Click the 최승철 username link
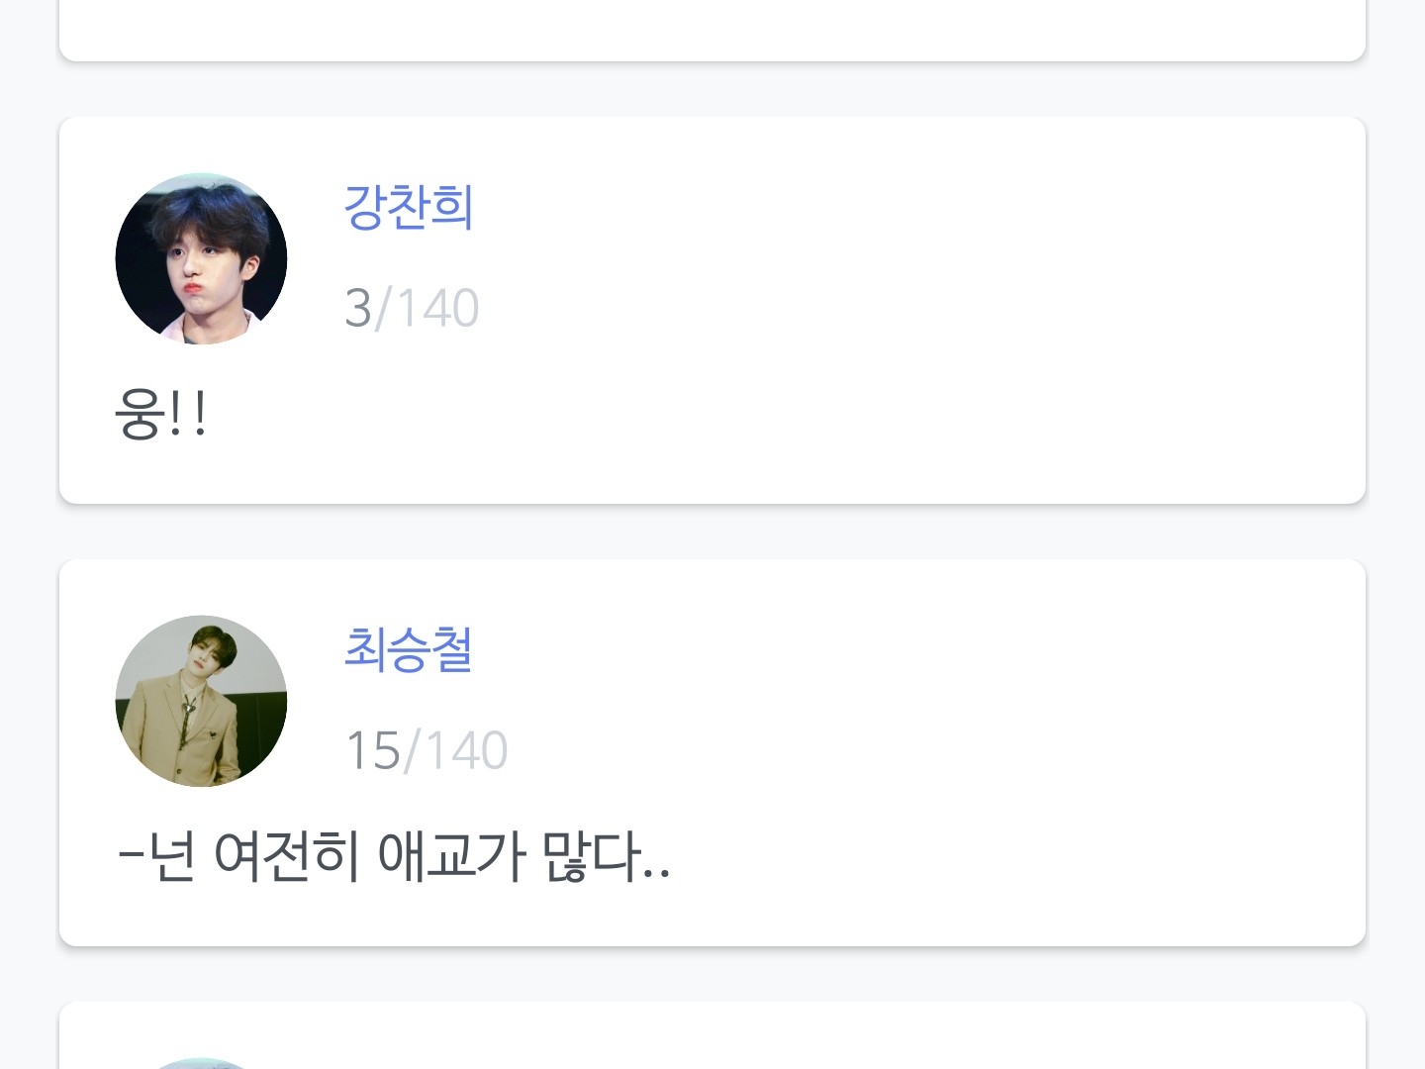 (408, 650)
